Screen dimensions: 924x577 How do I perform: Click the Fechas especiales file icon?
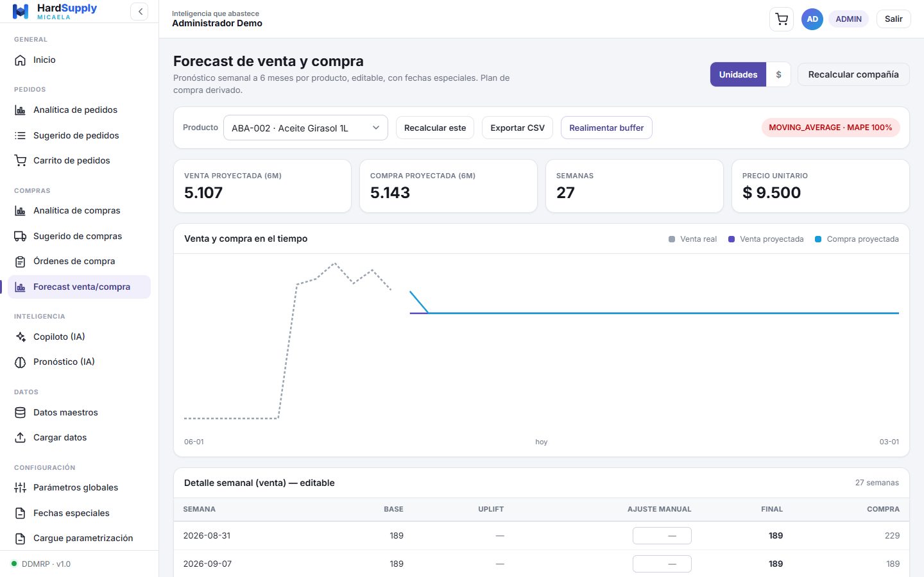[x=21, y=514]
